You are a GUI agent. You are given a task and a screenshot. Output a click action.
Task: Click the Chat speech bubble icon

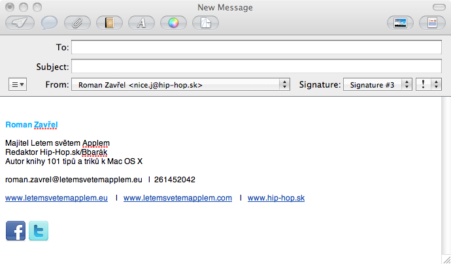48,23
